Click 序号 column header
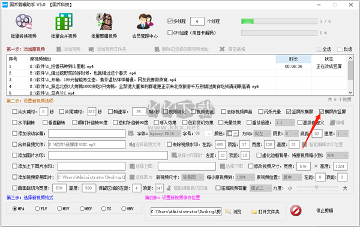This screenshot has width=360, height=227. [17, 59]
